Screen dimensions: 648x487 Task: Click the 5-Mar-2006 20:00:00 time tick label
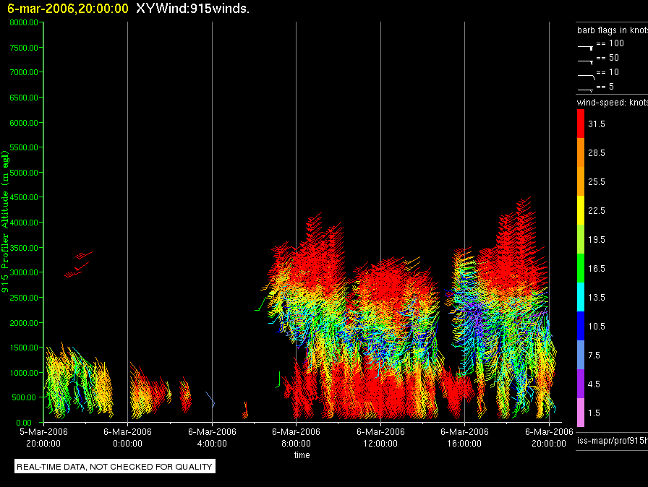[43, 437]
